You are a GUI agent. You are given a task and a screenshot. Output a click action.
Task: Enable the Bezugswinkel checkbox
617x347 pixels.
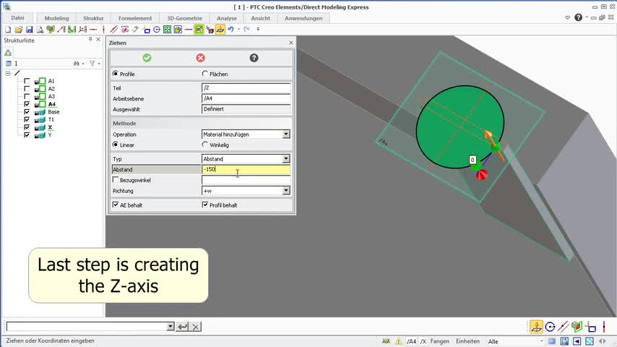(116, 179)
